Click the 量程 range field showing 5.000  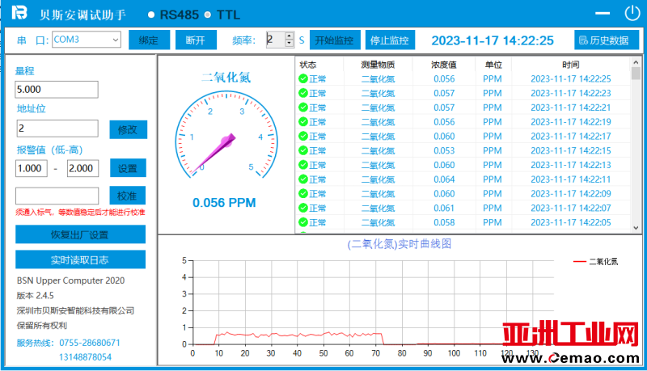pyautogui.click(x=57, y=90)
